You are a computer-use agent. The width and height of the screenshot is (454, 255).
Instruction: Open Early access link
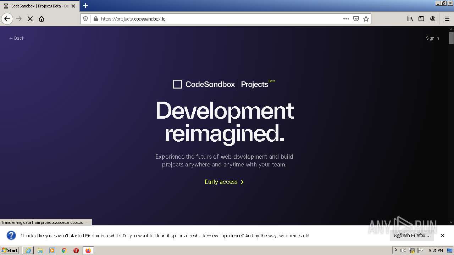(224, 182)
